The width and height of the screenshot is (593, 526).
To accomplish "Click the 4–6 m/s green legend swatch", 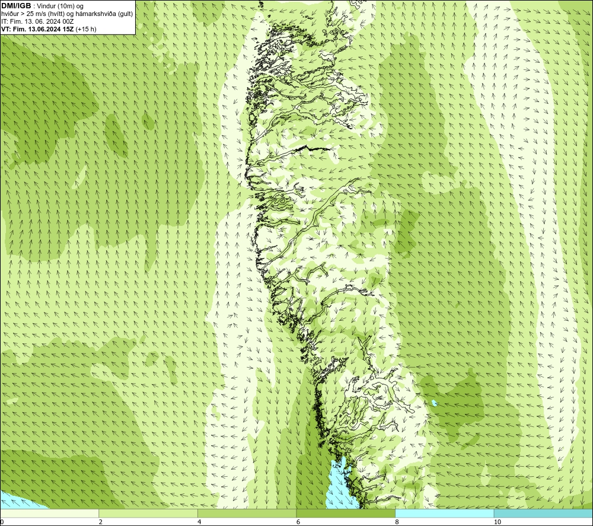I will coord(247,513).
